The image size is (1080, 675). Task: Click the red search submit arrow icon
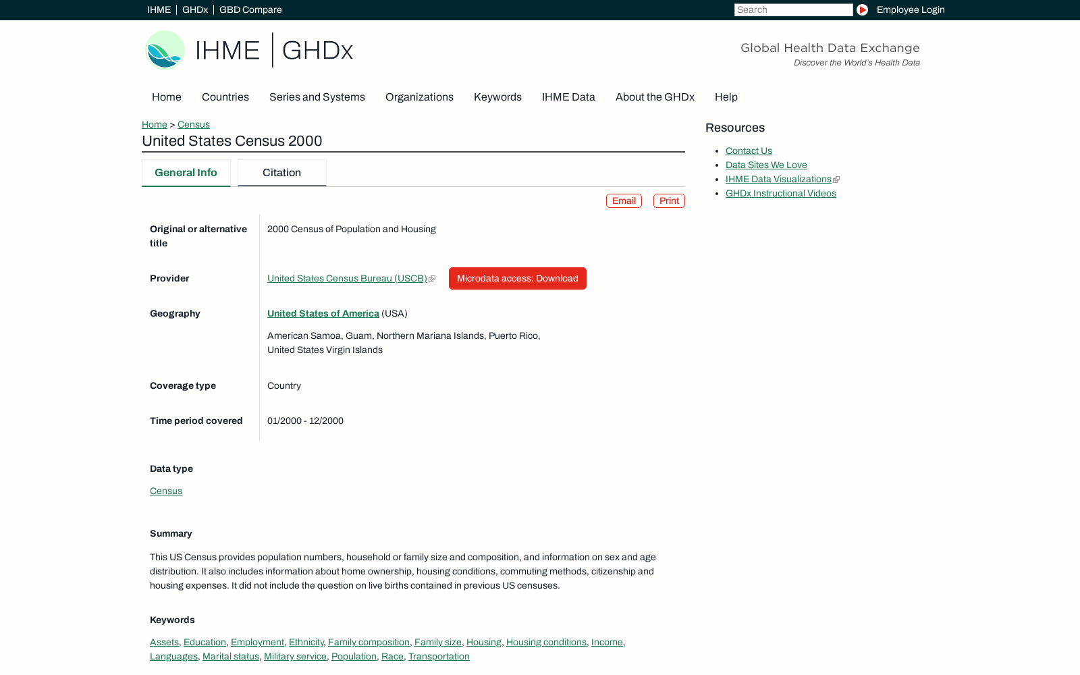pyautogui.click(x=862, y=9)
